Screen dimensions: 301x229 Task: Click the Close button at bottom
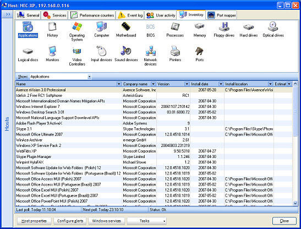click(284, 221)
